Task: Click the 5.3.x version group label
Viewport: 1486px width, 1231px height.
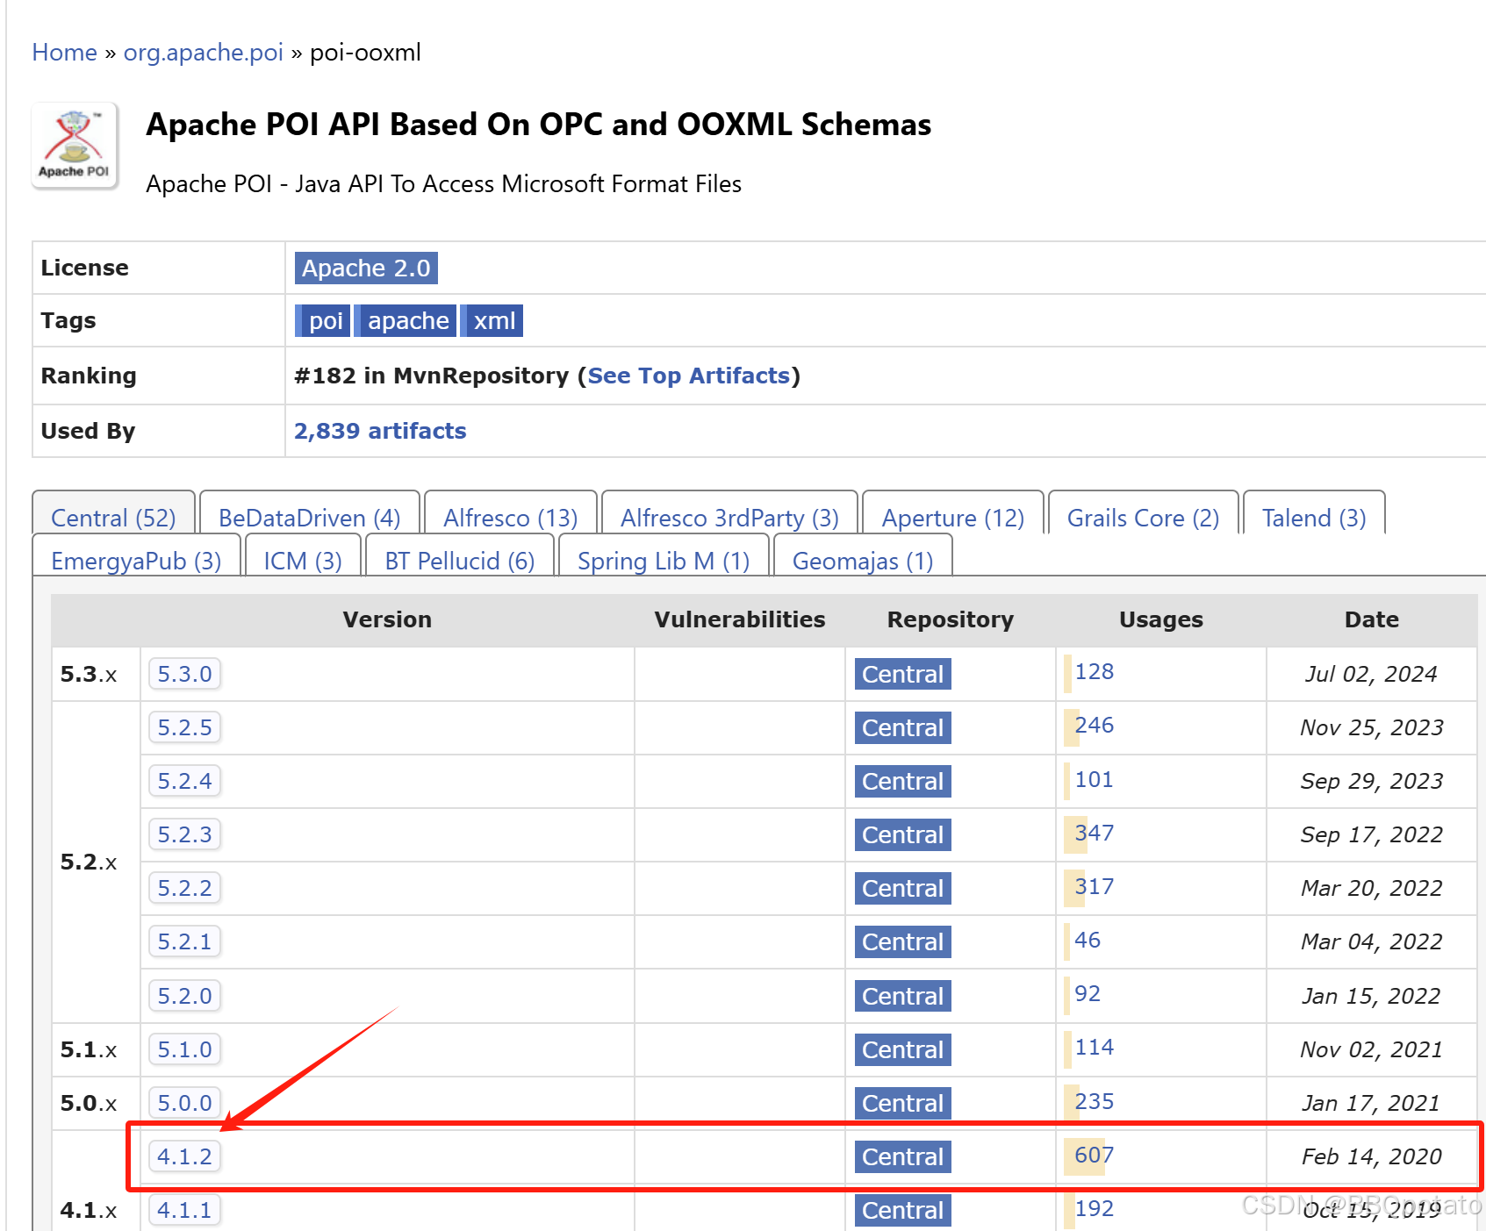Action: (89, 674)
